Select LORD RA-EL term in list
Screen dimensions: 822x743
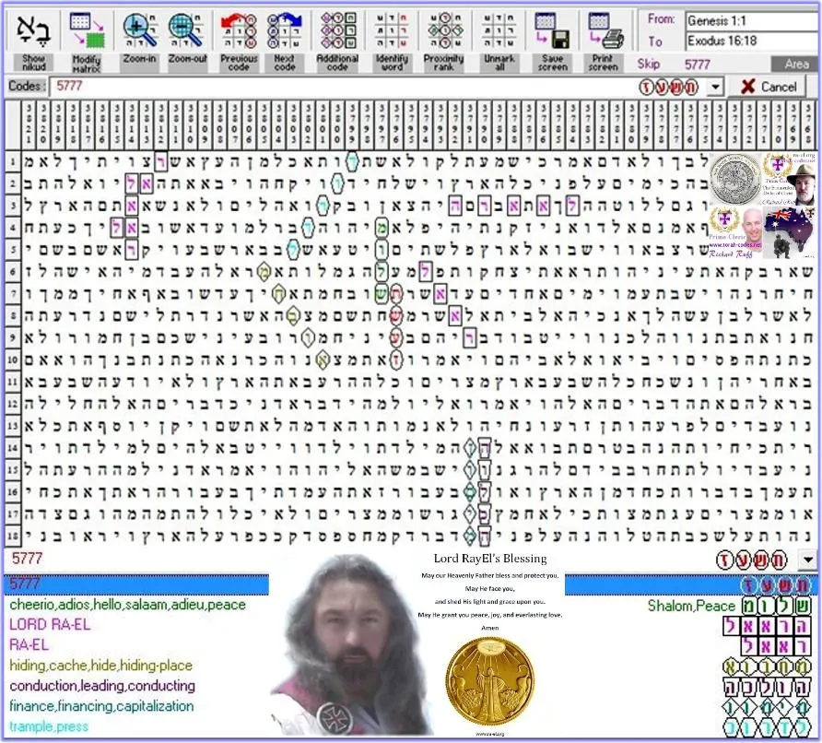(50, 624)
